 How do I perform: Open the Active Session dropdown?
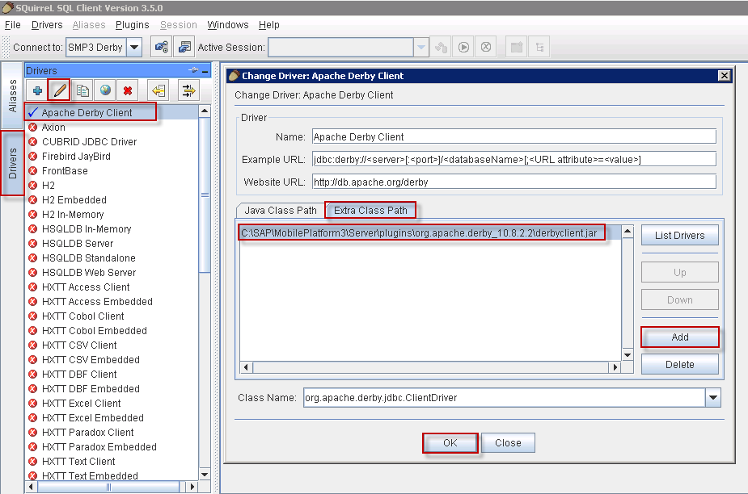420,47
